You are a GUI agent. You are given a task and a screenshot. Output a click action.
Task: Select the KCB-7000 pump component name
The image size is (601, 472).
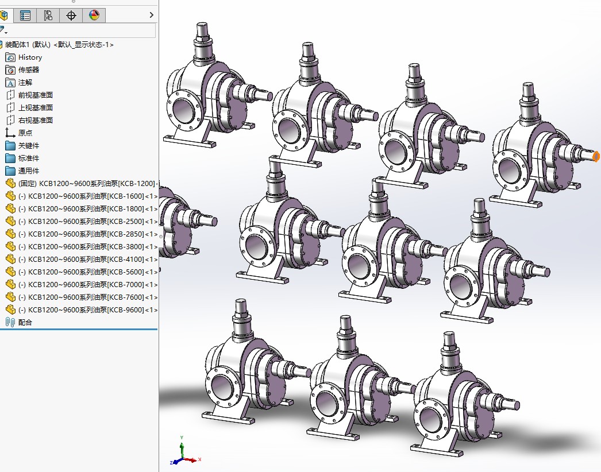[x=88, y=285]
